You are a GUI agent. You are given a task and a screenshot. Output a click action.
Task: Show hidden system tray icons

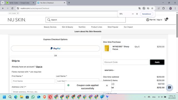click(145, 97)
